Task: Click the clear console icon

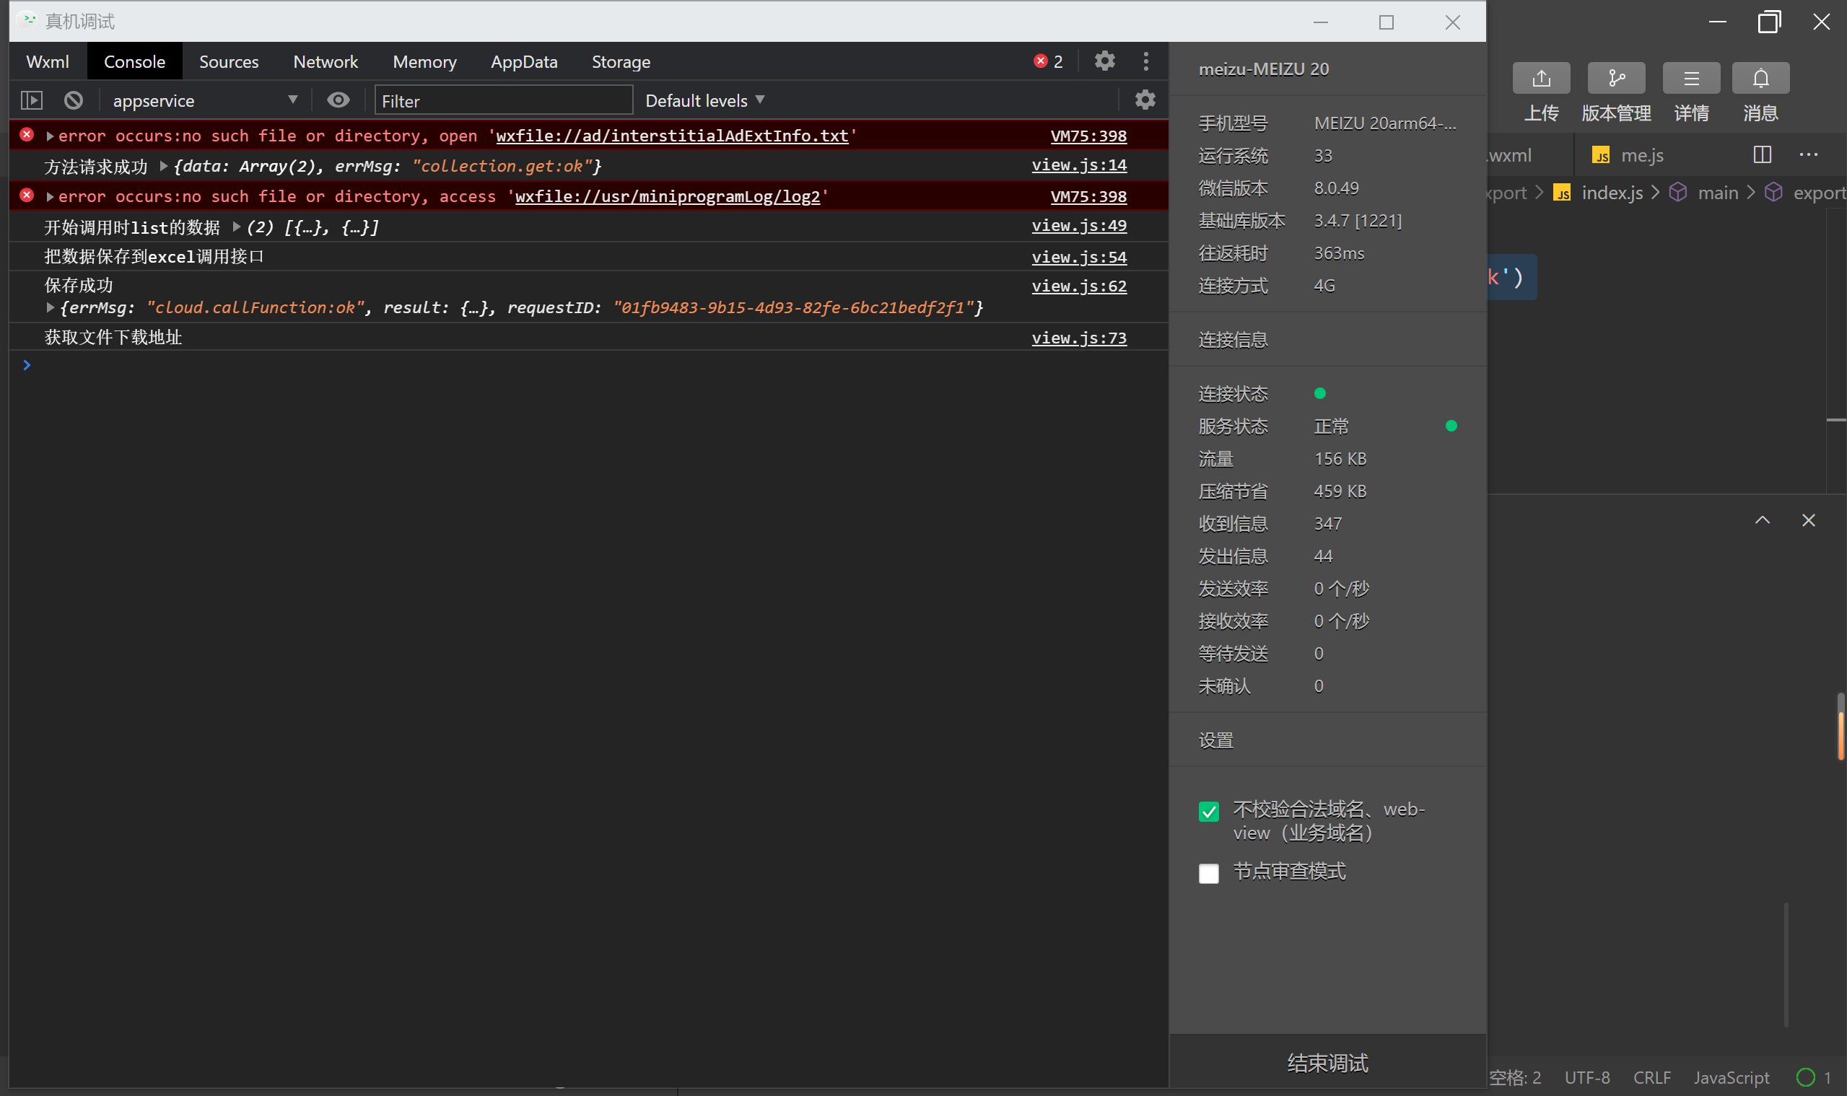Action: (73, 100)
